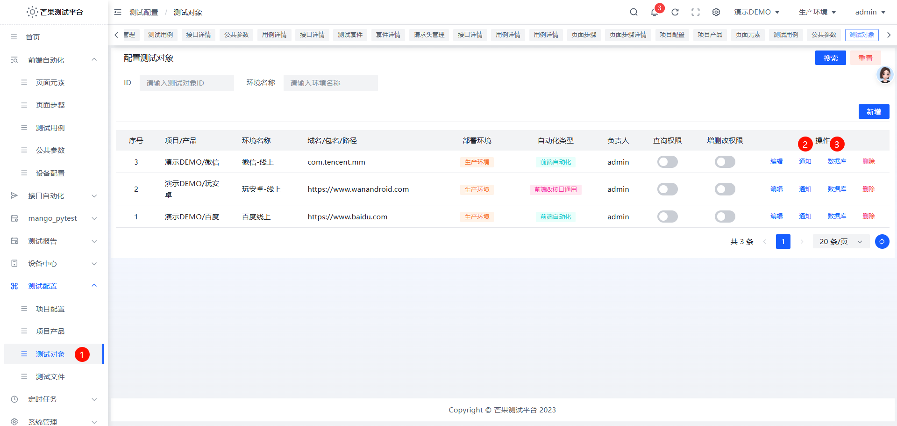Click the notification bell with 3 alerts
This screenshot has width=897, height=426.
[x=654, y=12]
